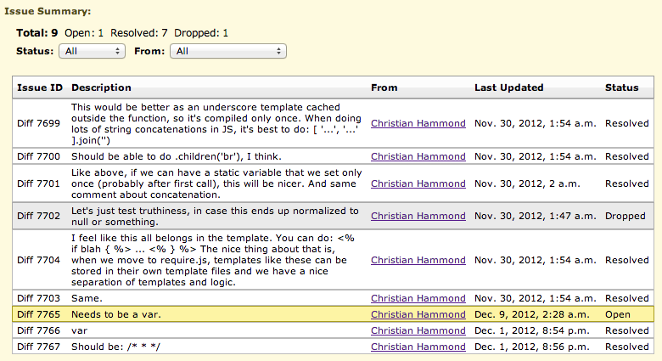Viewport: 662px width, 361px height.
Task: Sort by From column header
Action: click(x=384, y=87)
